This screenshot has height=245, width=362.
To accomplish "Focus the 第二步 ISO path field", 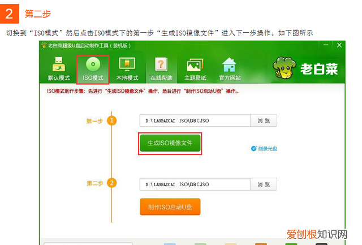I will click(x=195, y=184).
